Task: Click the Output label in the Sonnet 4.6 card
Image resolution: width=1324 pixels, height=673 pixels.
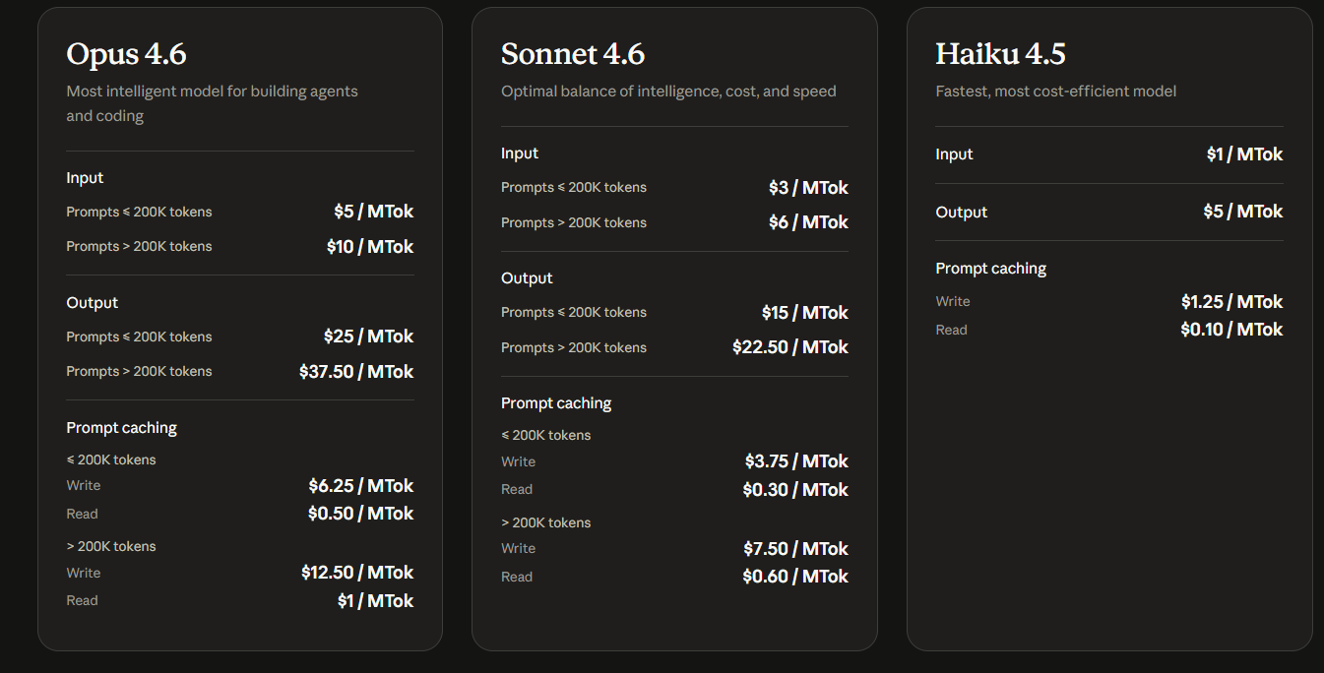Action: point(527,278)
